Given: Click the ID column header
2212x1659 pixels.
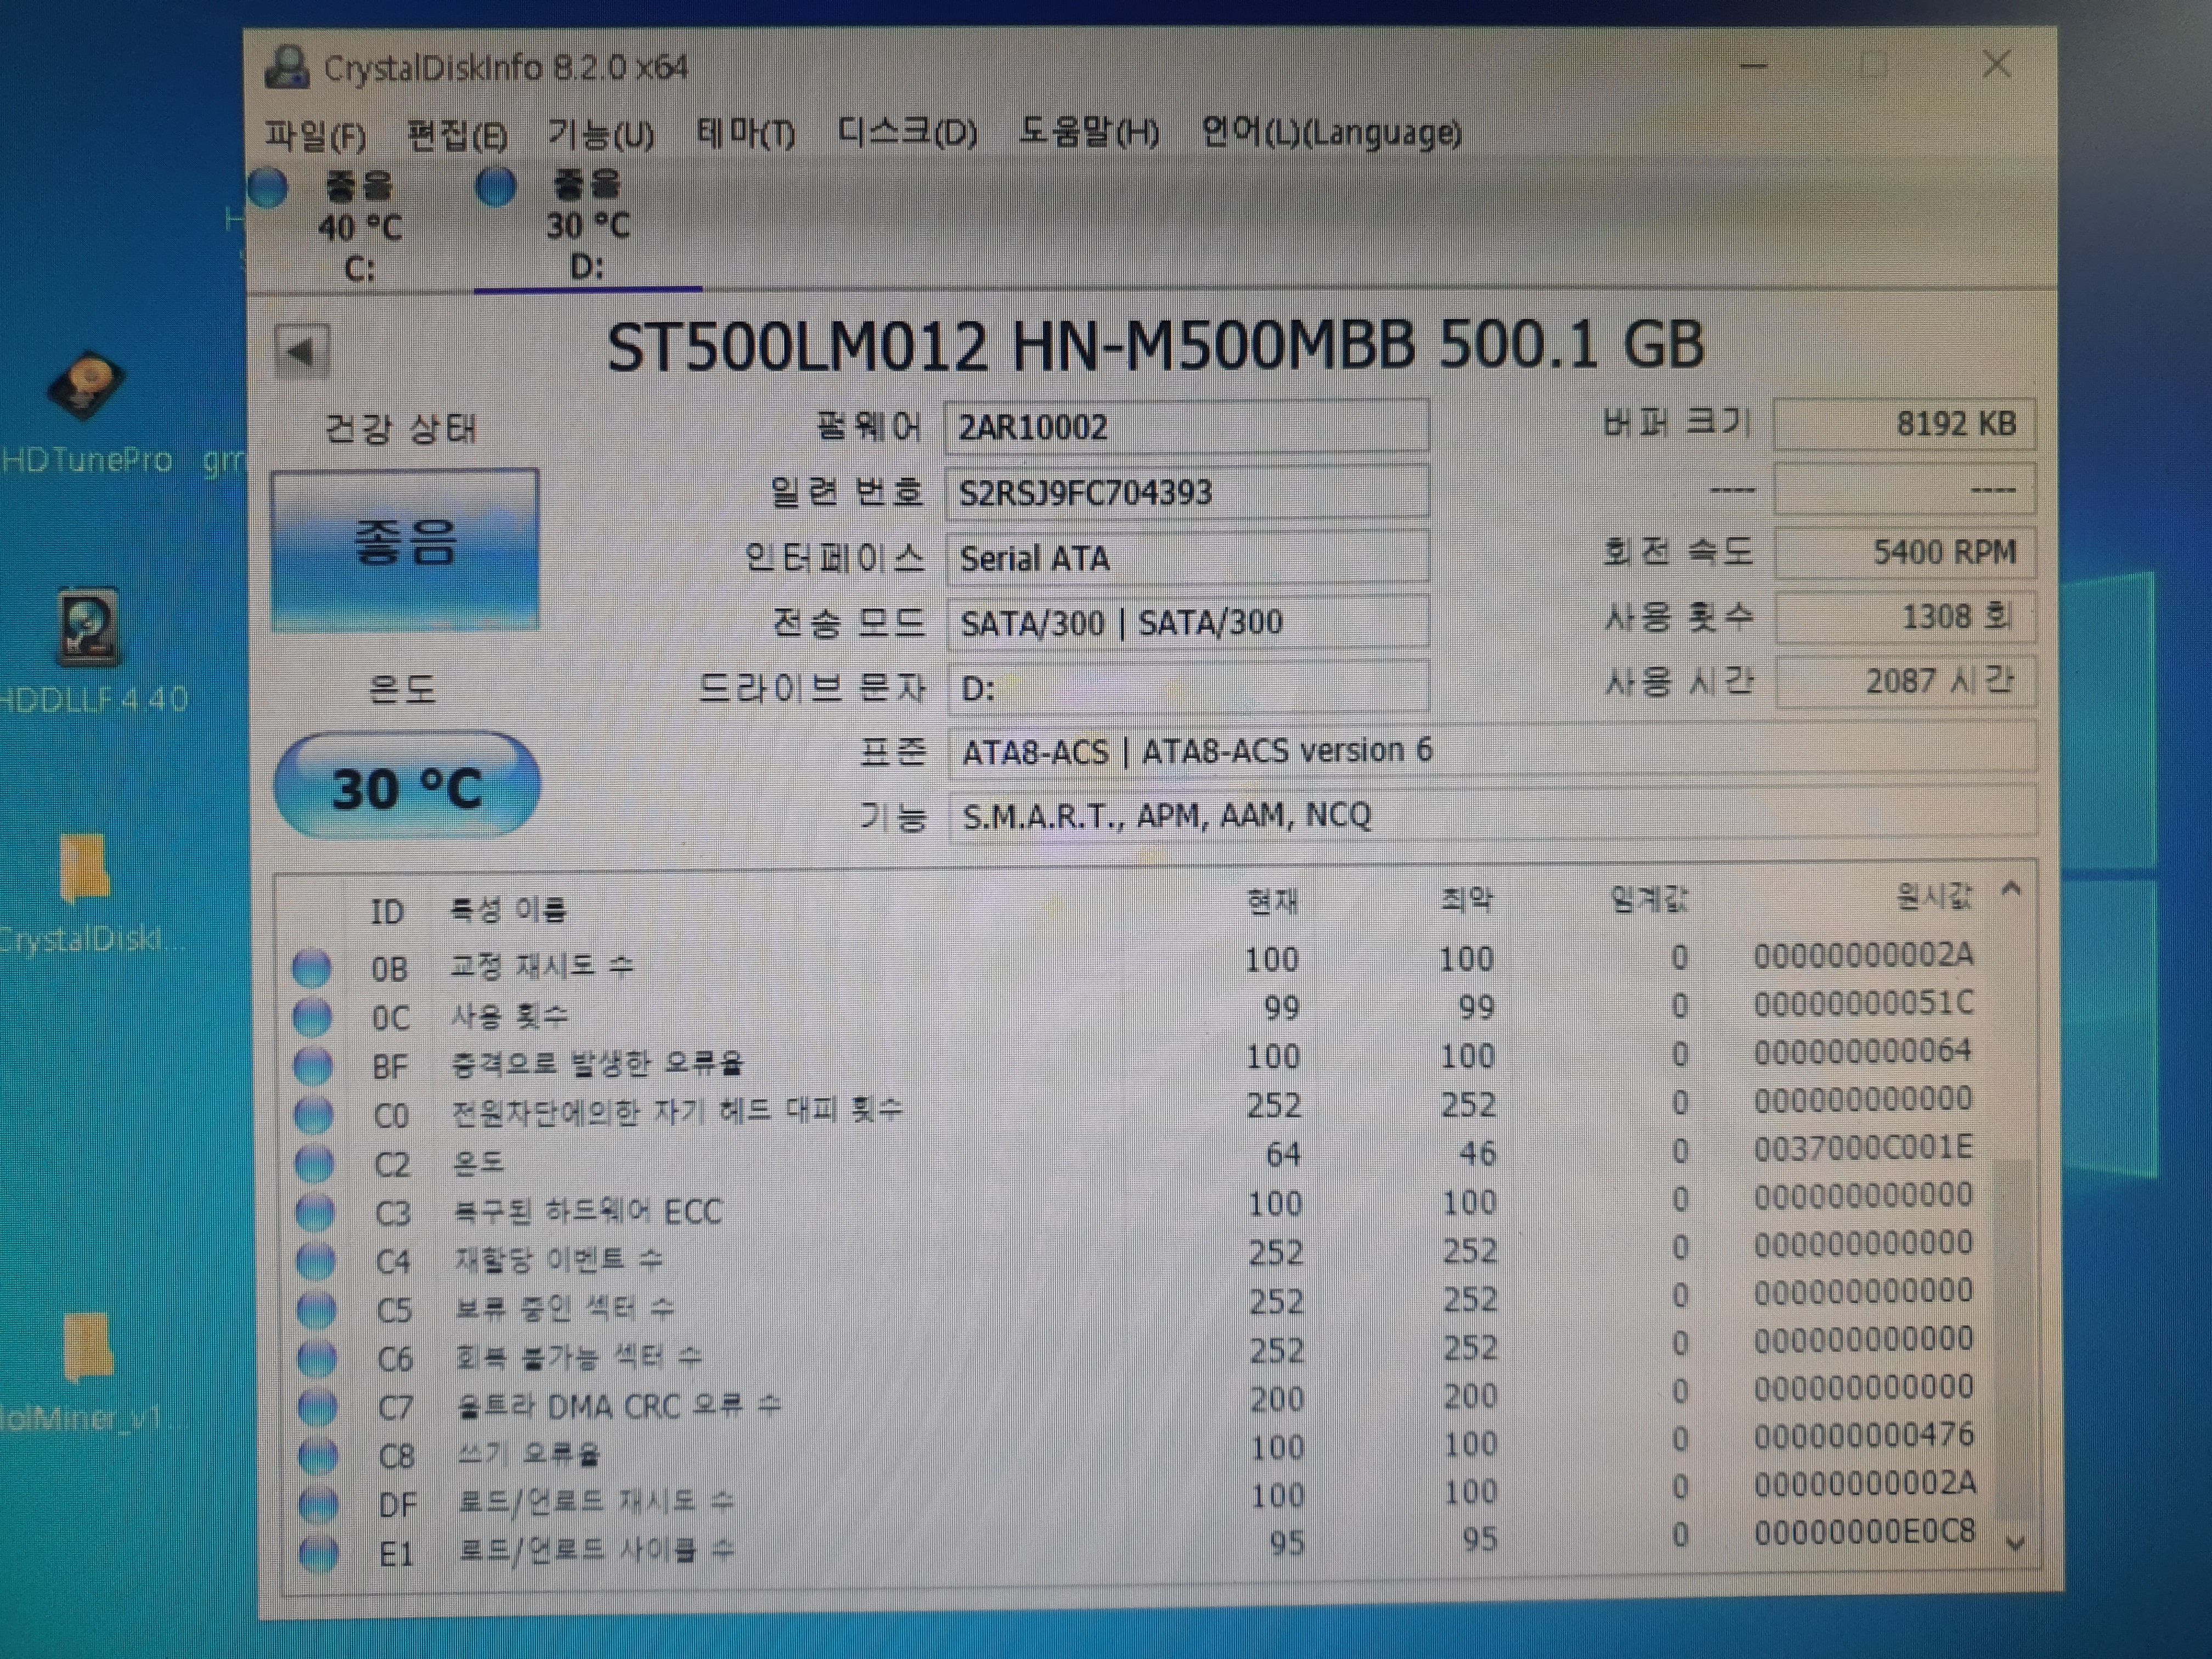Looking at the screenshot, I should point(387,911).
